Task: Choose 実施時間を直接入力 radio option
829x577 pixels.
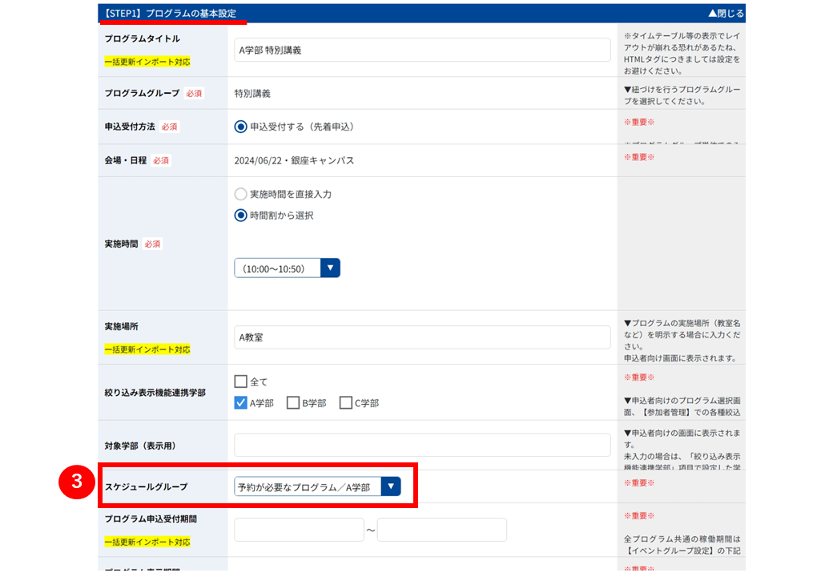Action: click(x=240, y=194)
